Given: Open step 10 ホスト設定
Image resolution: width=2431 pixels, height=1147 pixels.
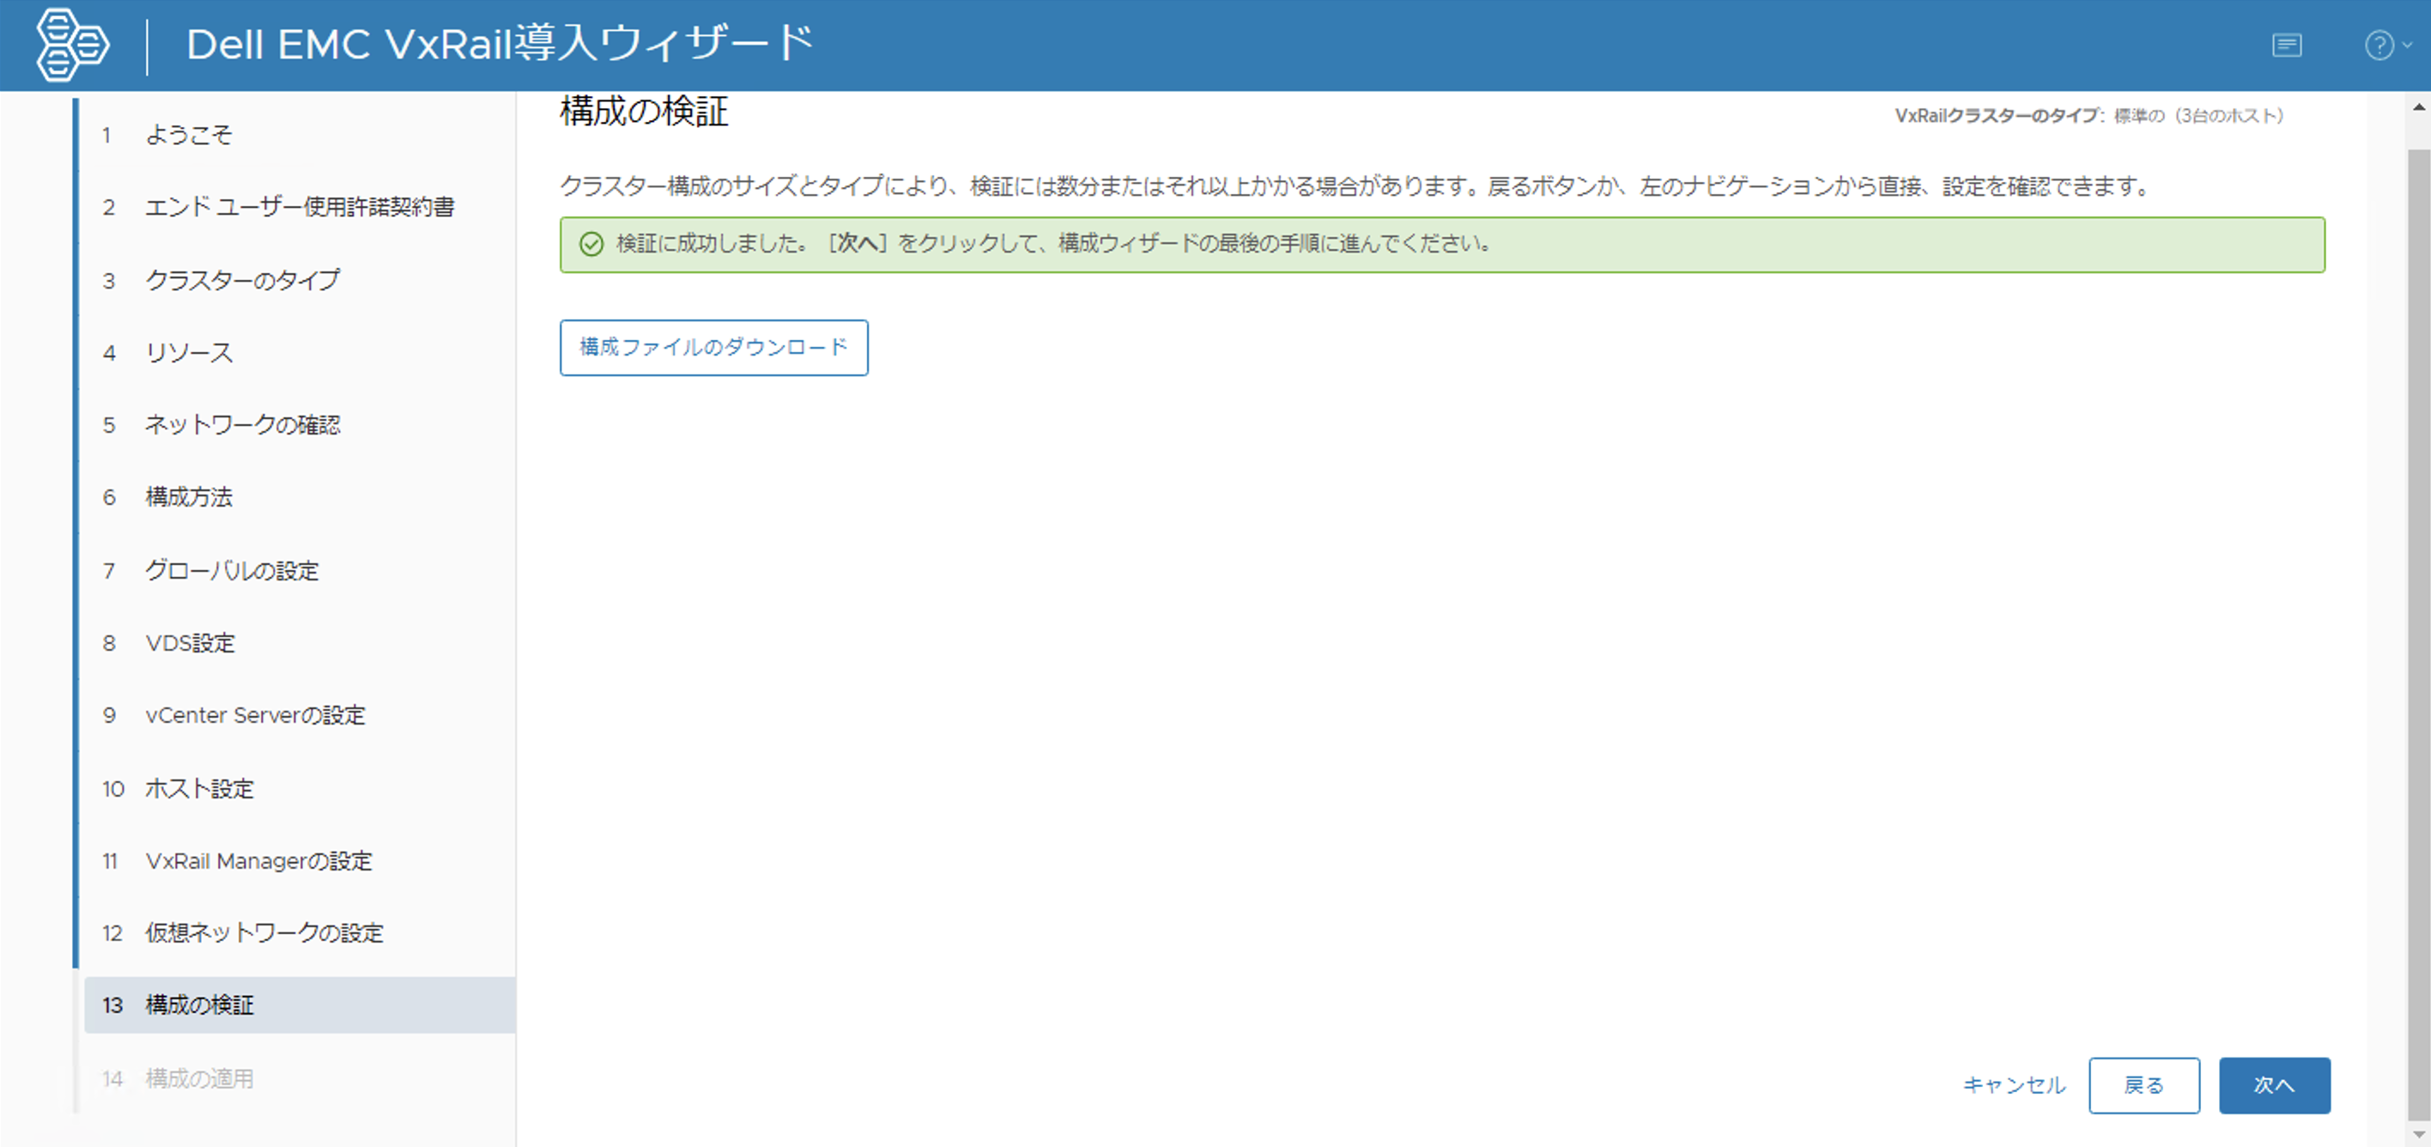Looking at the screenshot, I should click(199, 788).
